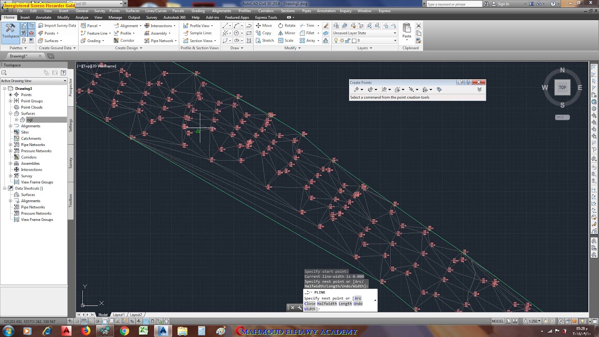The width and height of the screenshot is (599, 337).
Task: Click the Cut scissors icon
Action: [x=418, y=26]
